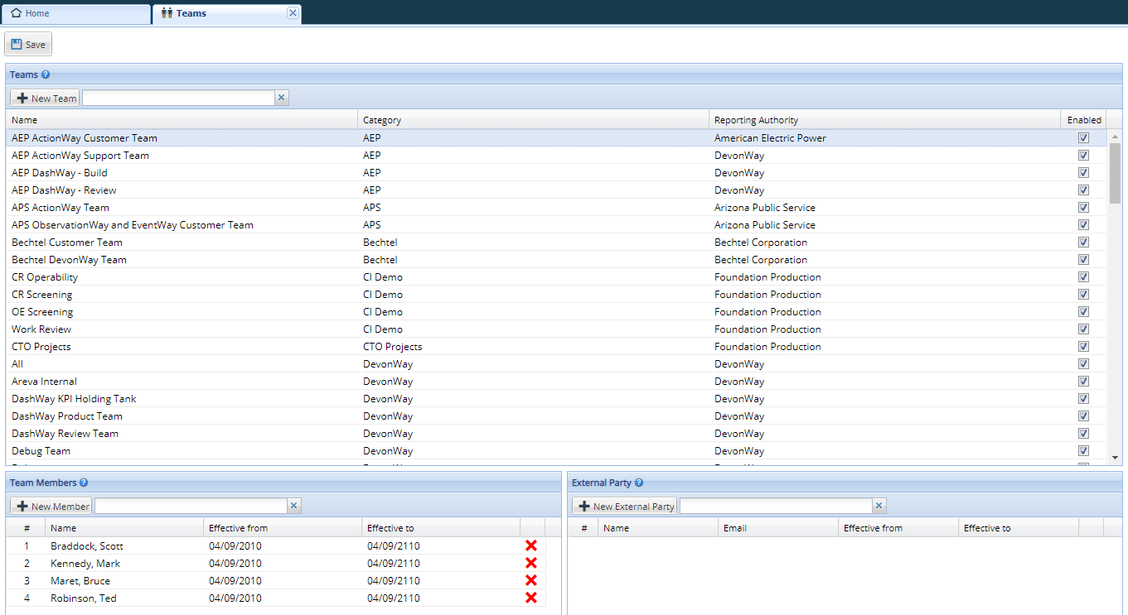Click the teams list scrollbar thumb
Screen dimensions: 1128x615
click(1115, 173)
